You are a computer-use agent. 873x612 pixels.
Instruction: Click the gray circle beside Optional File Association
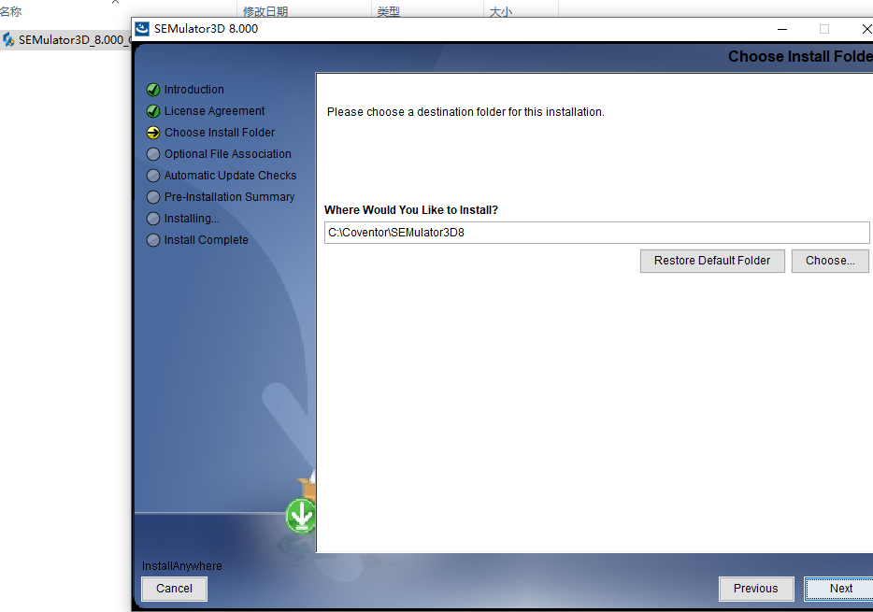(153, 154)
